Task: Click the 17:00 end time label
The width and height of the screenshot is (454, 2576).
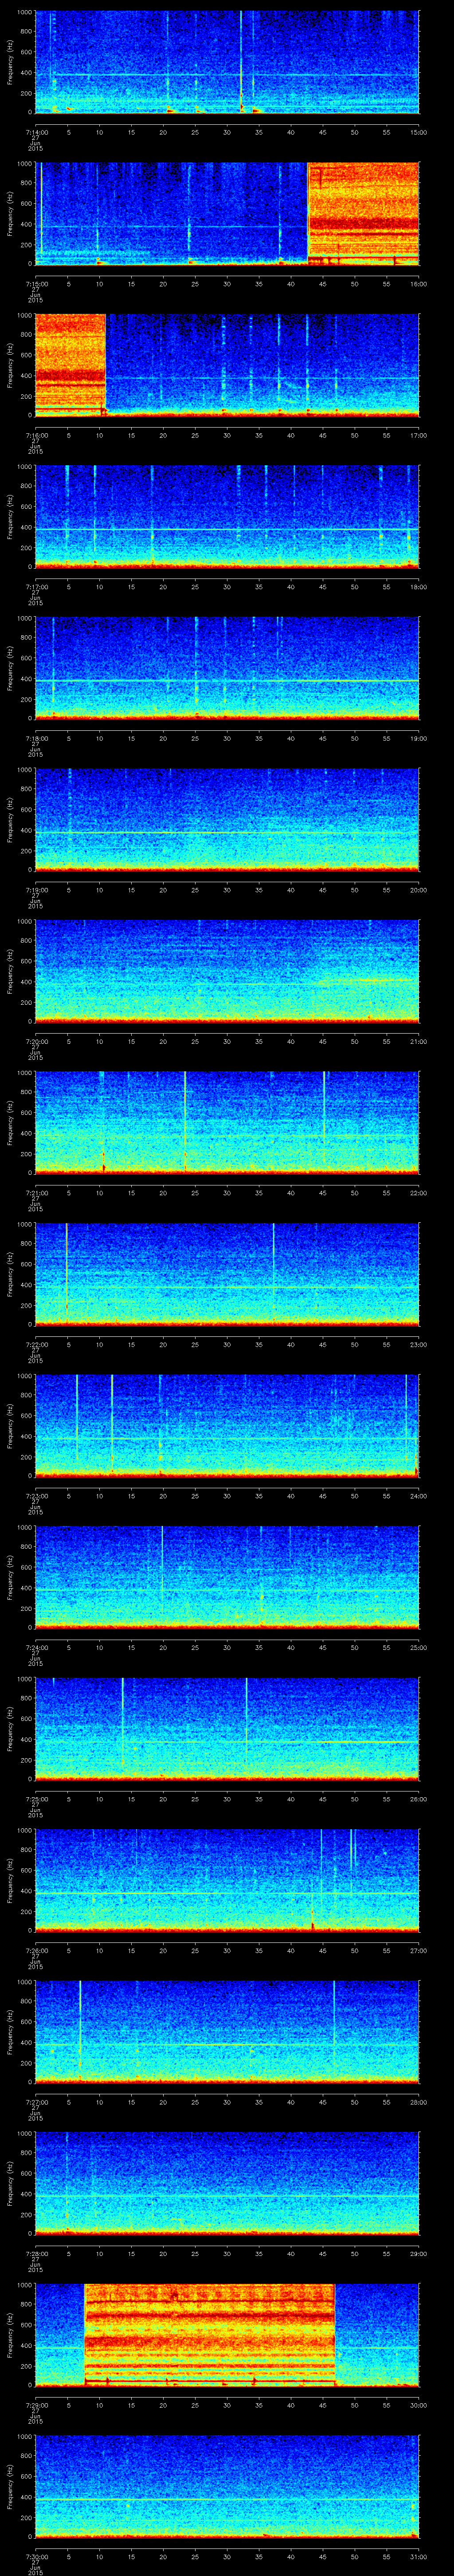Action: coord(418,434)
